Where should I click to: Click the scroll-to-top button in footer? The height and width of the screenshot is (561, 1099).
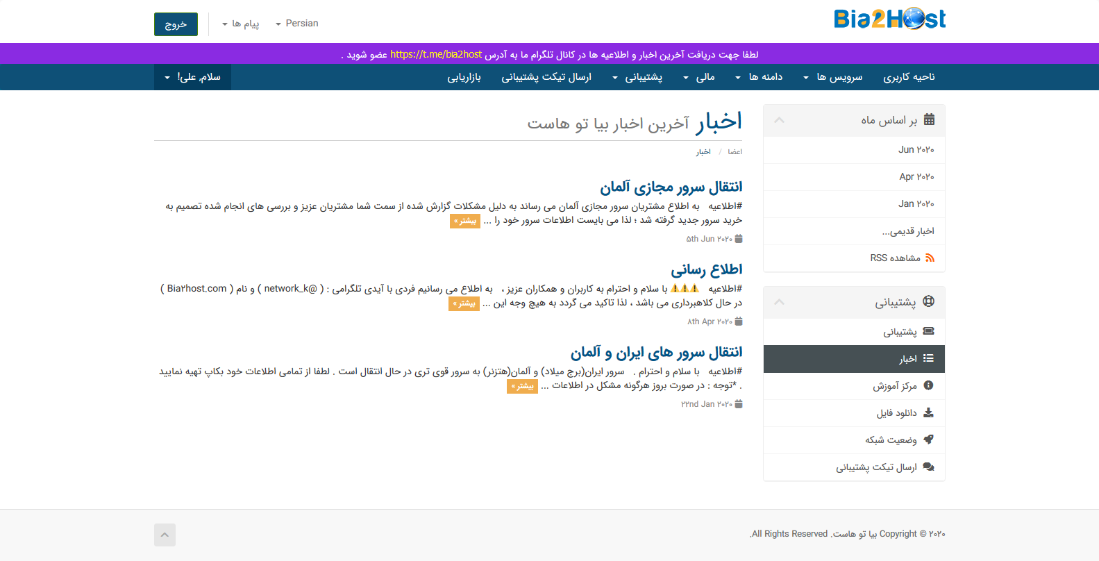(165, 535)
